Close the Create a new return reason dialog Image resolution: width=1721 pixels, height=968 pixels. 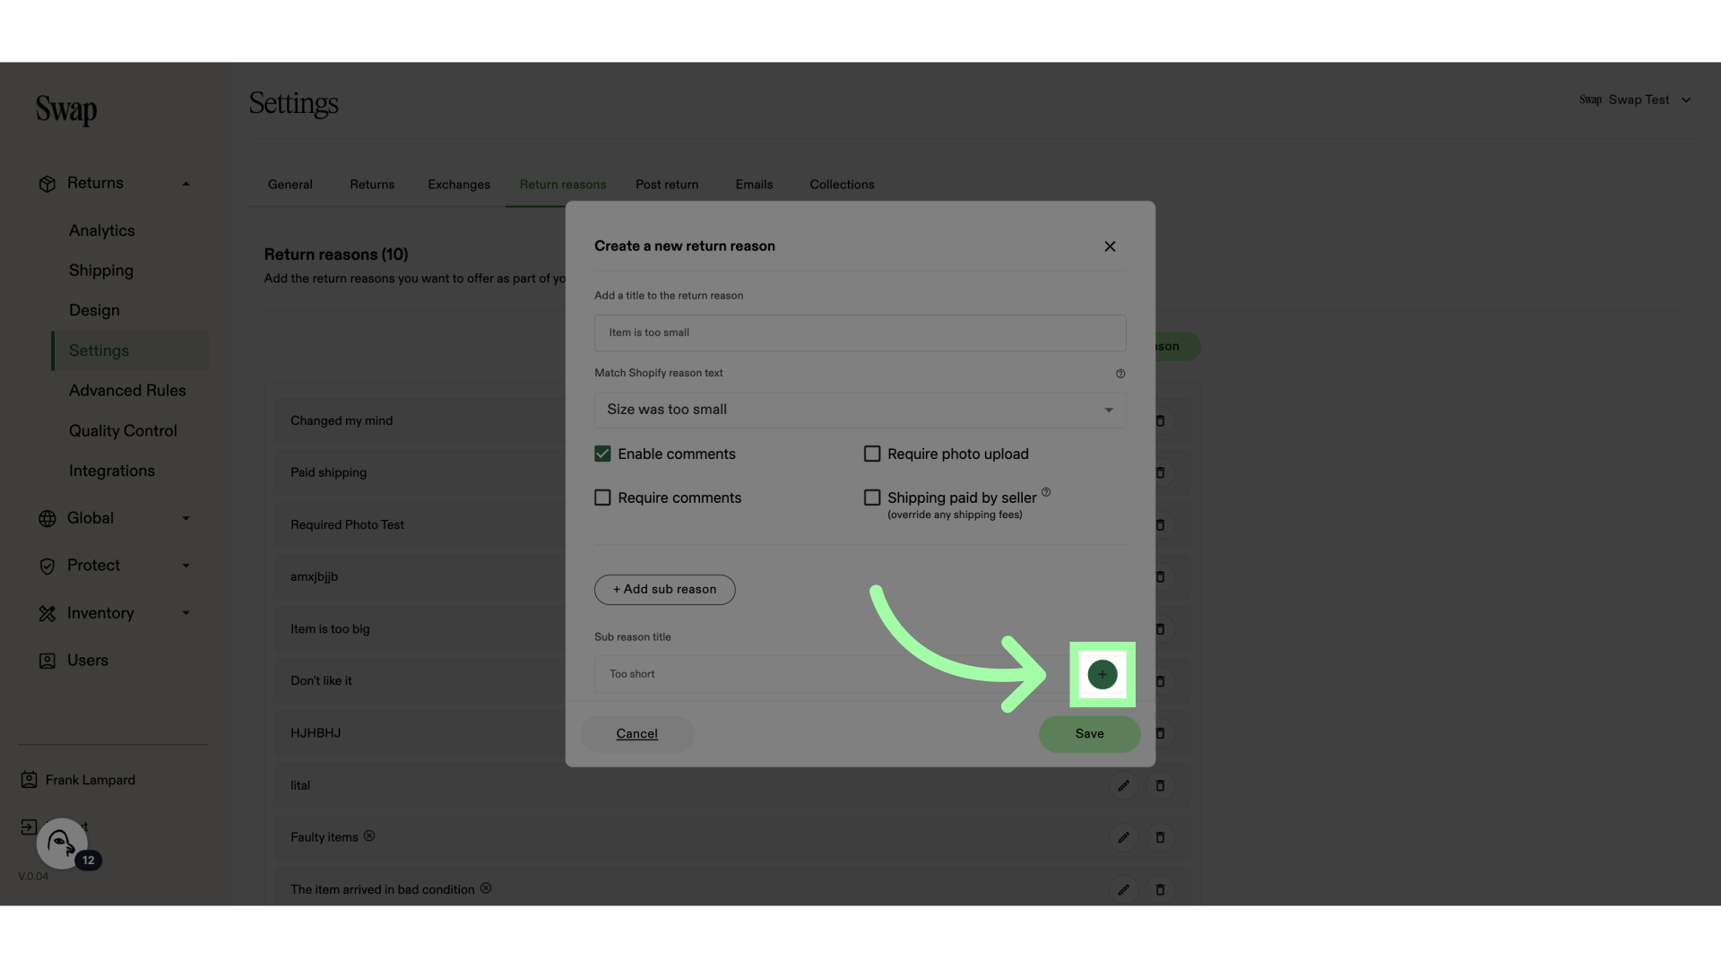(1110, 246)
